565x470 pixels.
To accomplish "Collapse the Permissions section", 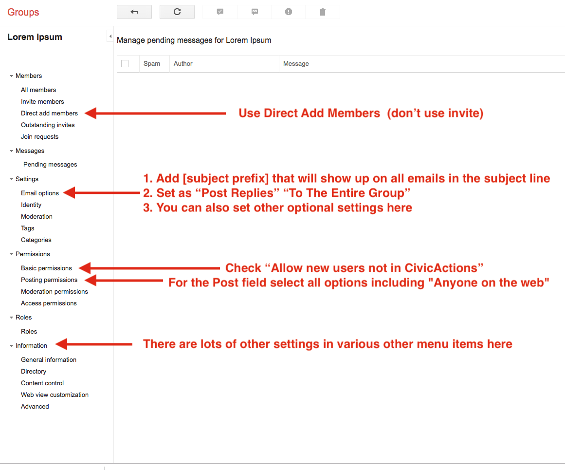I will click(x=12, y=254).
